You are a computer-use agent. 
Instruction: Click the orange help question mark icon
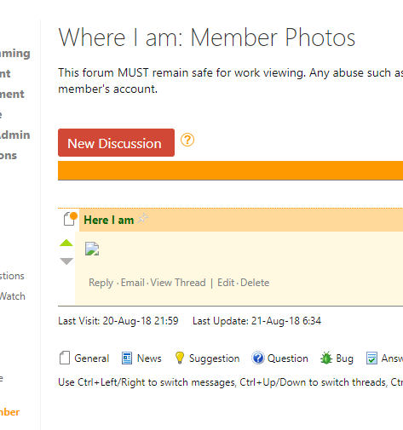[187, 140]
